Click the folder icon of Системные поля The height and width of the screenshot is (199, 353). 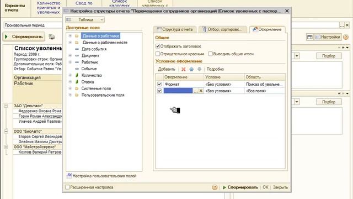(77, 88)
